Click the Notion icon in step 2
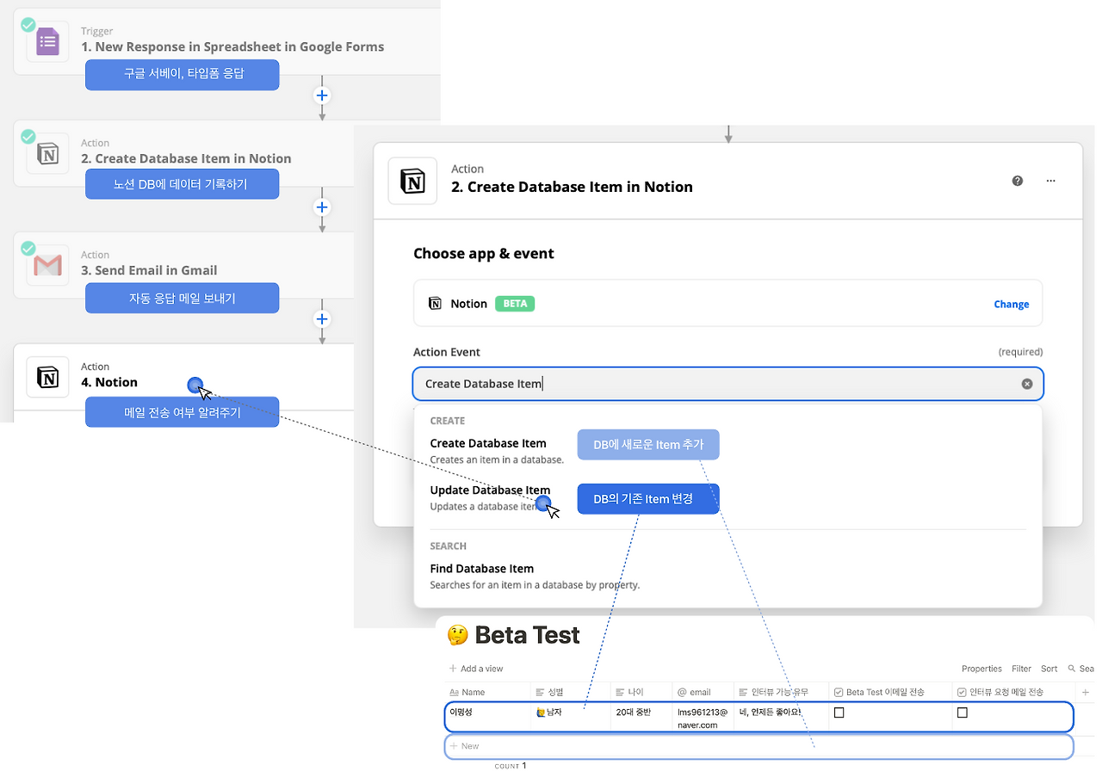The width and height of the screenshot is (1102, 777). 47,154
